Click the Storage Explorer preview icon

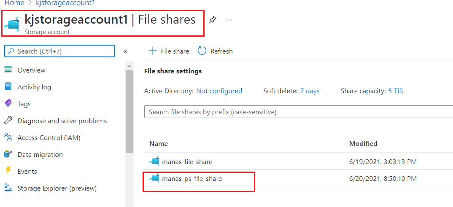coord(8,188)
